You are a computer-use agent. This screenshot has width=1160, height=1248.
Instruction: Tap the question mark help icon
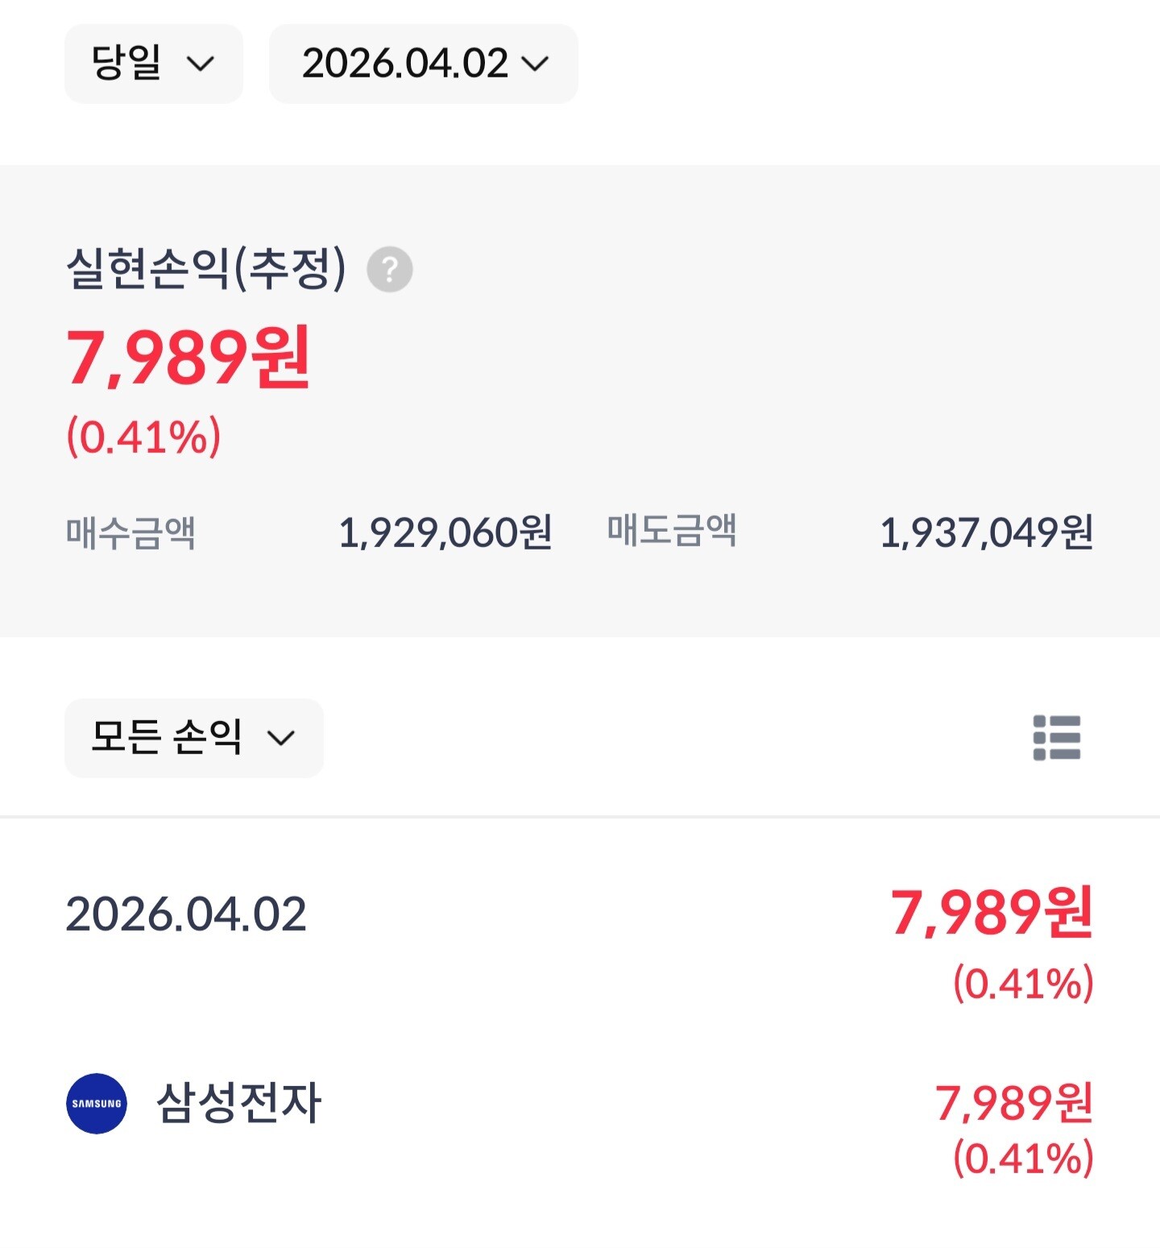click(x=390, y=269)
